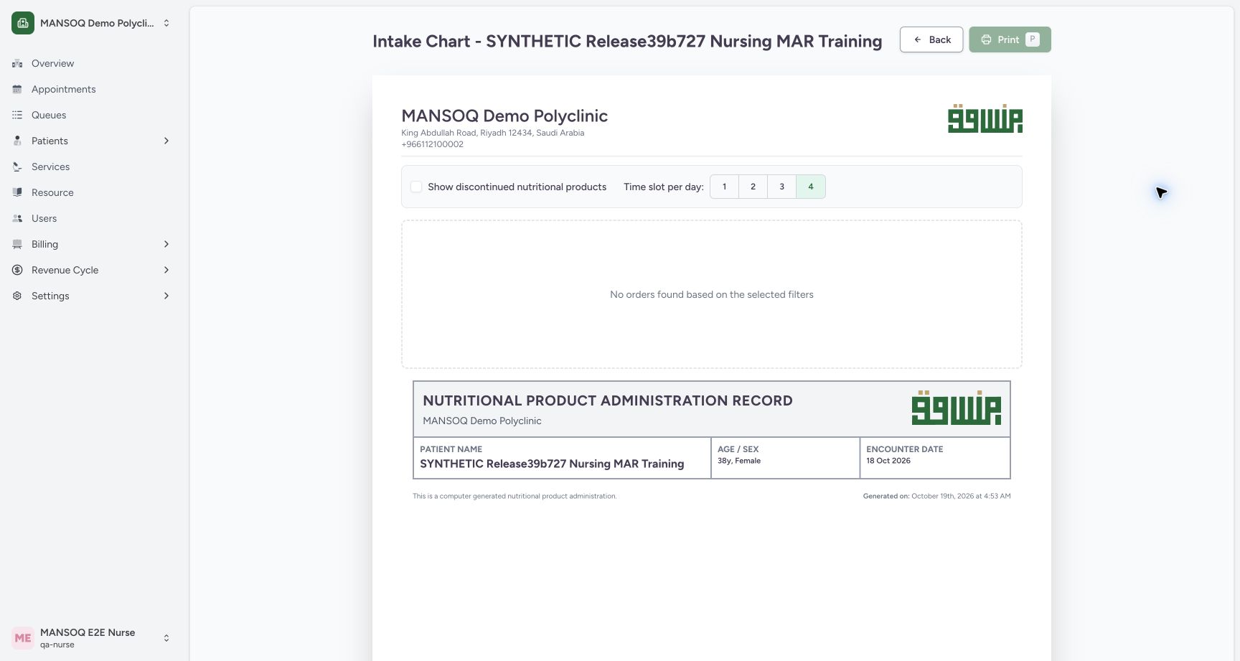Expand the Settings submenu chevron
The width and height of the screenshot is (1240, 661).
[x=166, y=296]
